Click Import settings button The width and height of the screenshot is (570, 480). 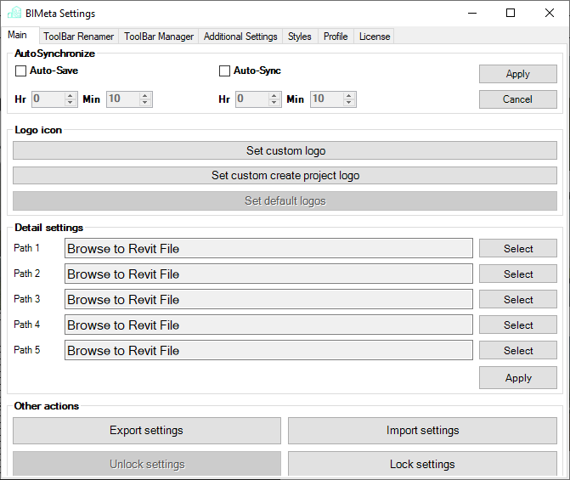click(422, 431)
